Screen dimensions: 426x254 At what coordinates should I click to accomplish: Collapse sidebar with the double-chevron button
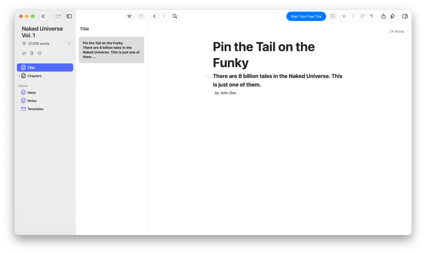point(43,16)
